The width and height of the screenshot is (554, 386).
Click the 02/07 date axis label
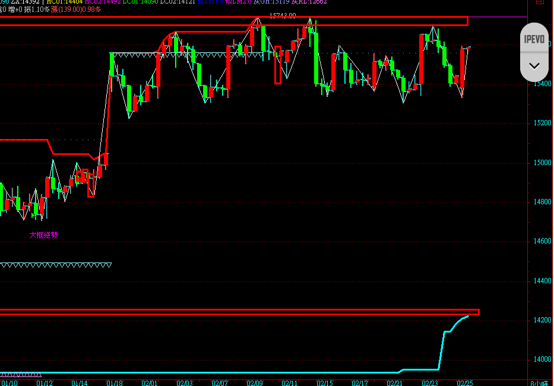pos(220,383)
